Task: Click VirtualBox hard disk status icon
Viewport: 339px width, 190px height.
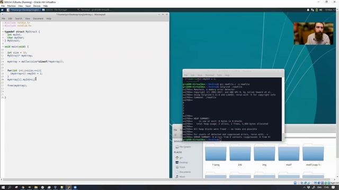Action: [295, 183]
